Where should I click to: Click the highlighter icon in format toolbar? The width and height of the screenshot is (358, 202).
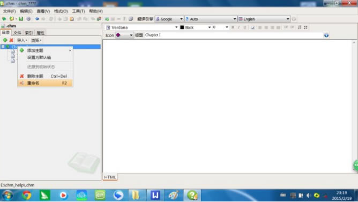point(252,27)
